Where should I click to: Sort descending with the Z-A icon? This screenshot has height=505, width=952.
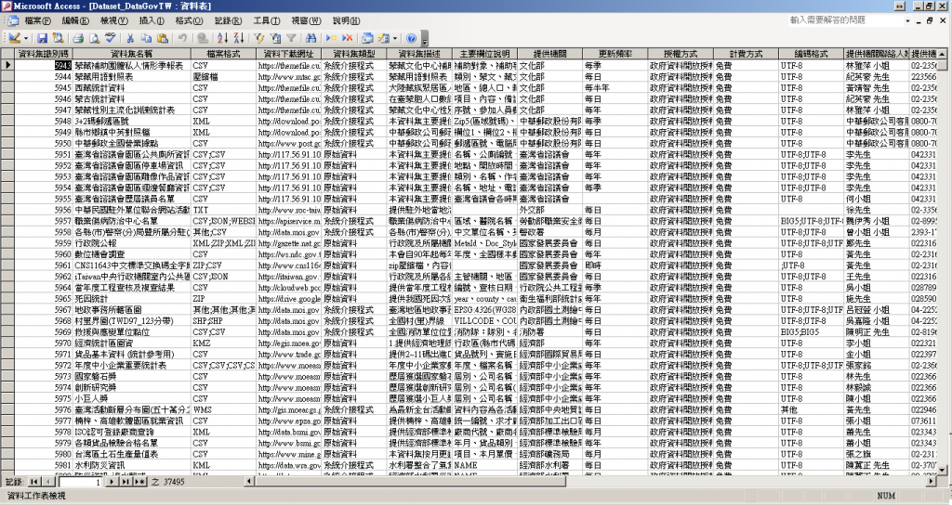[x=239, y=38]
